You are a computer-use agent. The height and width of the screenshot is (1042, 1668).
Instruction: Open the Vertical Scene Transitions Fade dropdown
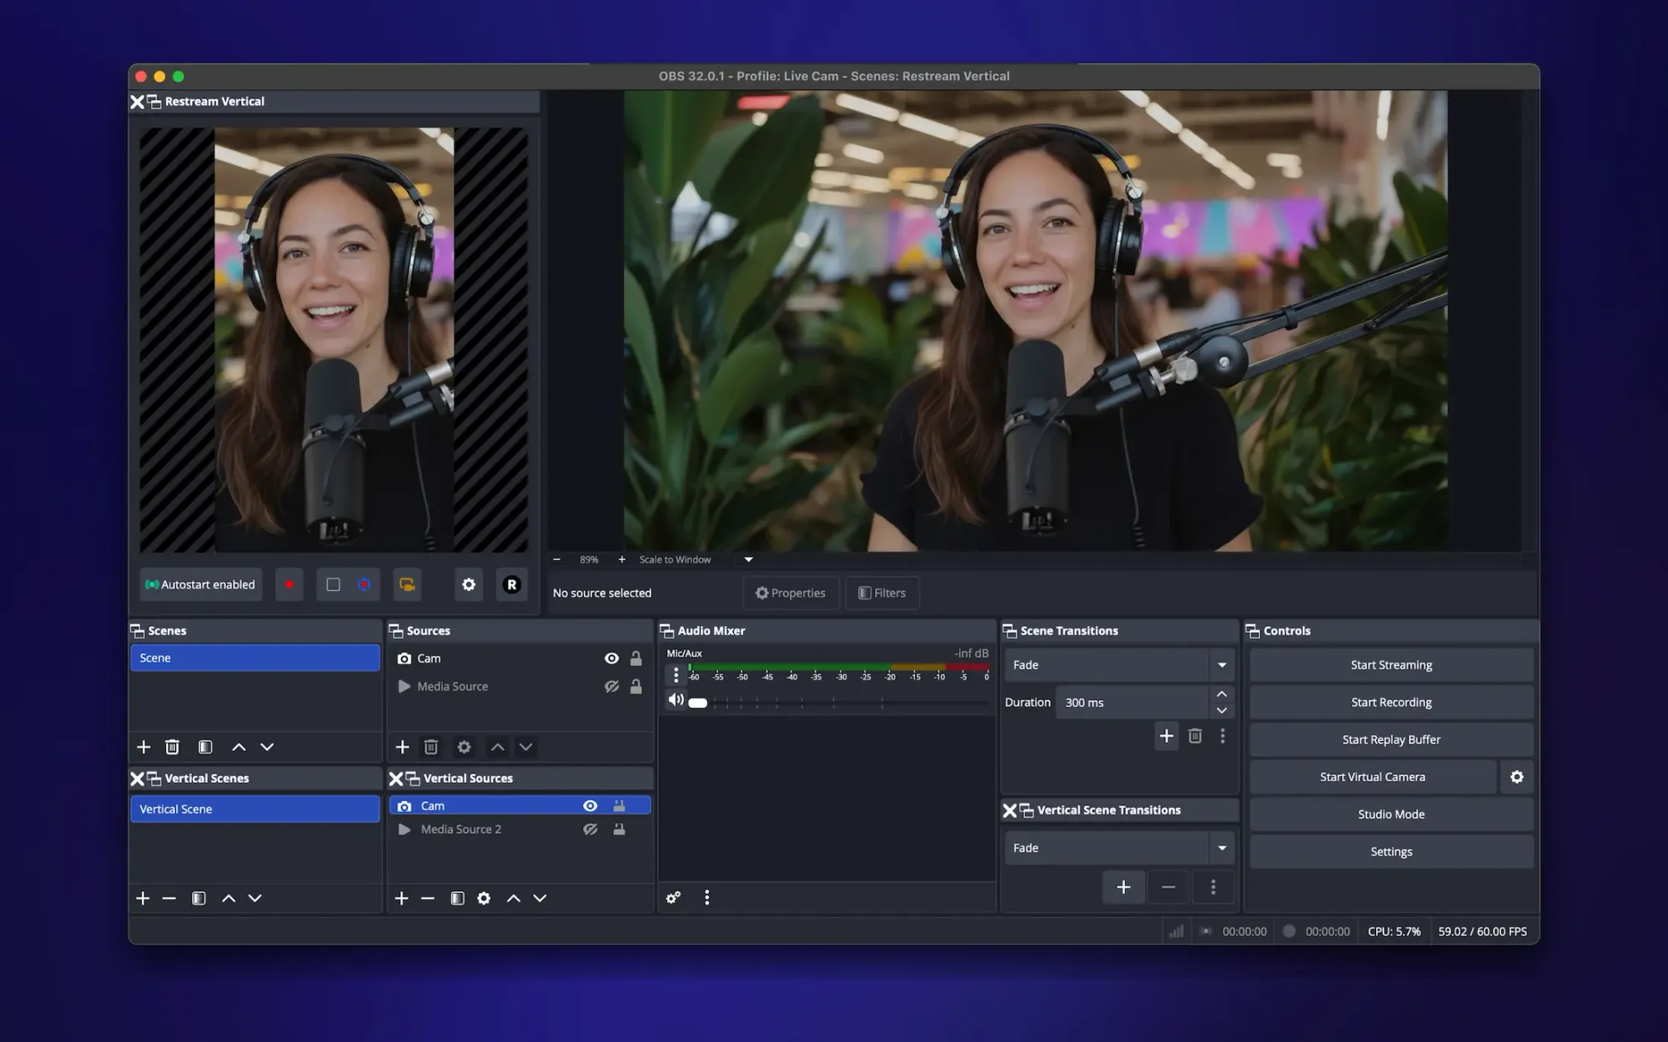(1222, 848)
